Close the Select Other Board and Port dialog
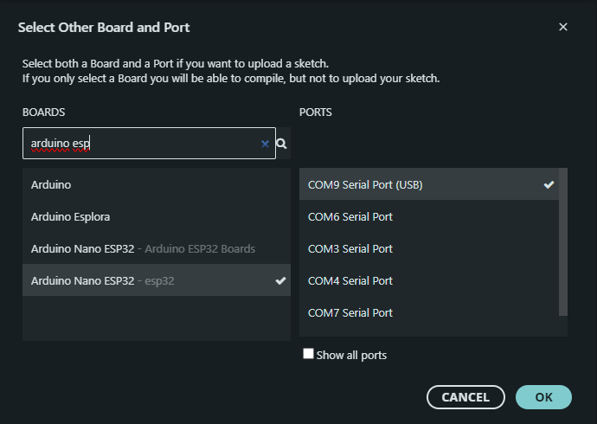The image size is (597, 424). pos(563,27)
